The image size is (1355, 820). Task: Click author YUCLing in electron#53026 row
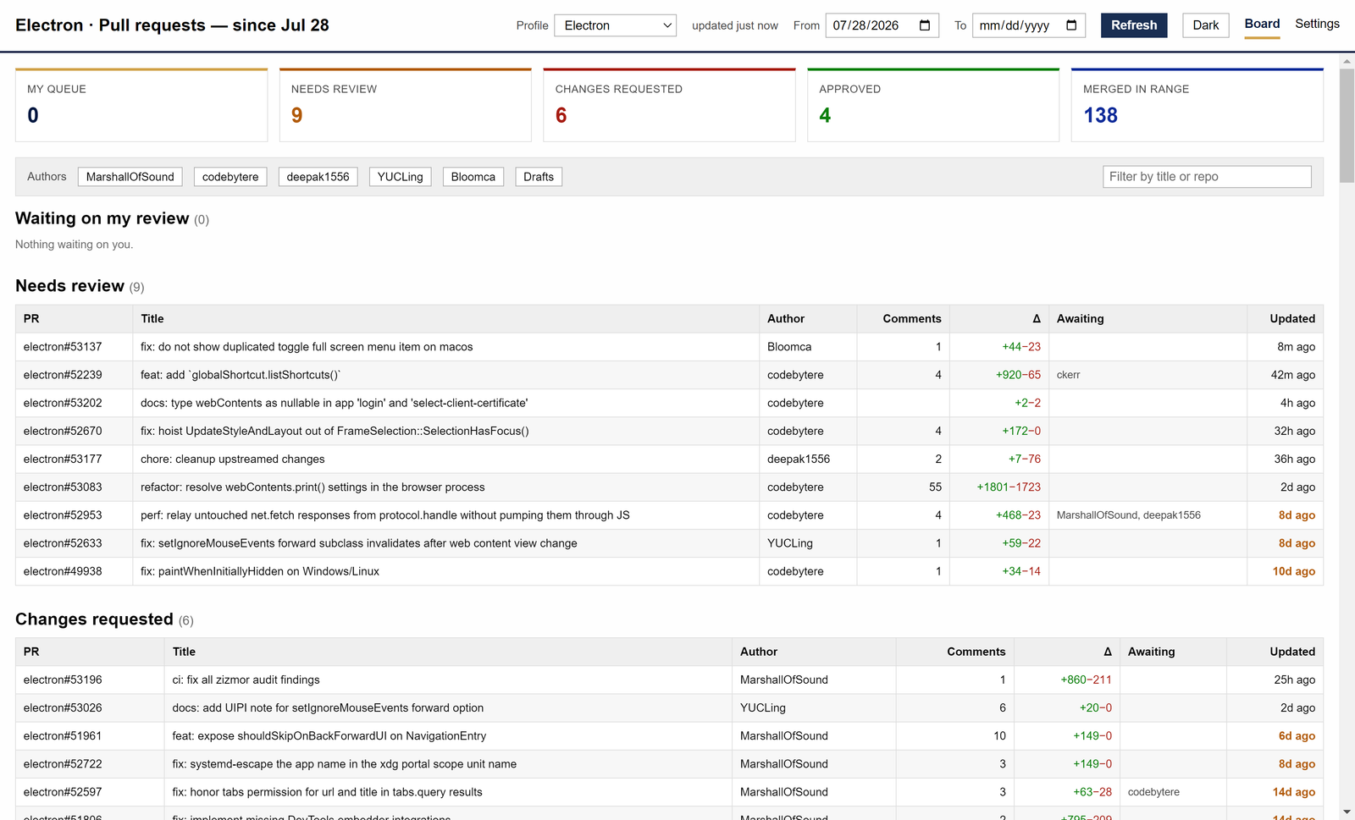click(x=763, y=707)
